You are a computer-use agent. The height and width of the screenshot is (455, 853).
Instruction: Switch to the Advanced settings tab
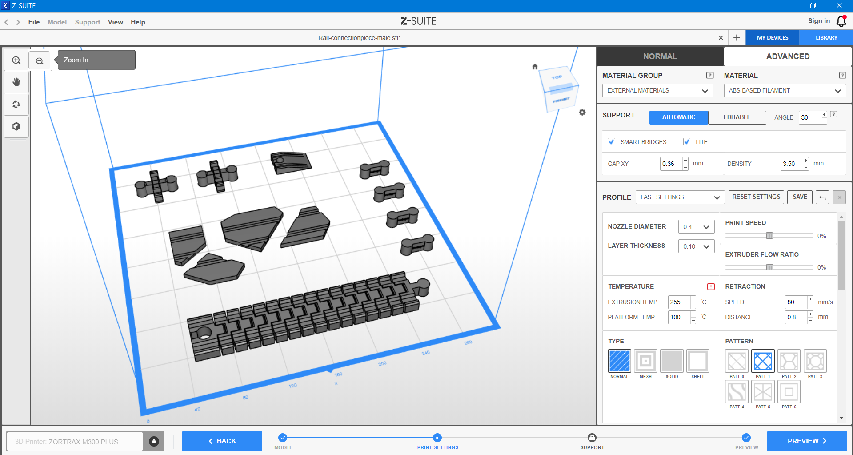tap(788, 56)
